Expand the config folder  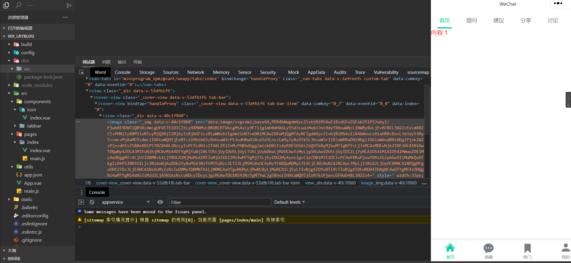[x=28, y=53]
